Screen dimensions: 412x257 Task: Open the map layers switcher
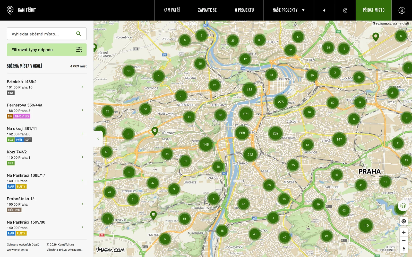coord(403,206)
